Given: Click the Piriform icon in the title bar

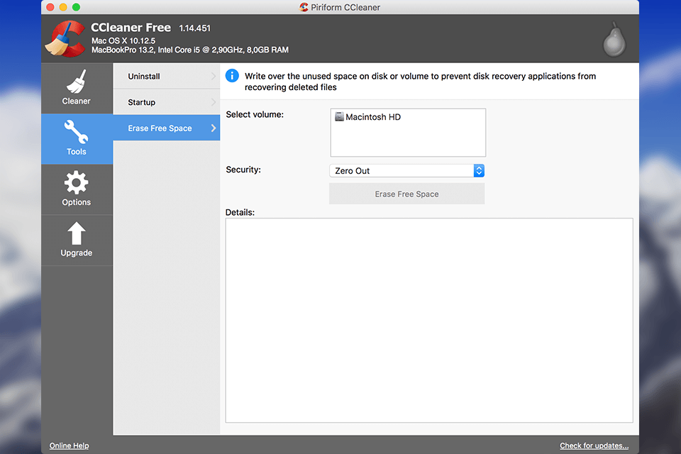Looking at the screenshot, I should [x=302, y=7].
